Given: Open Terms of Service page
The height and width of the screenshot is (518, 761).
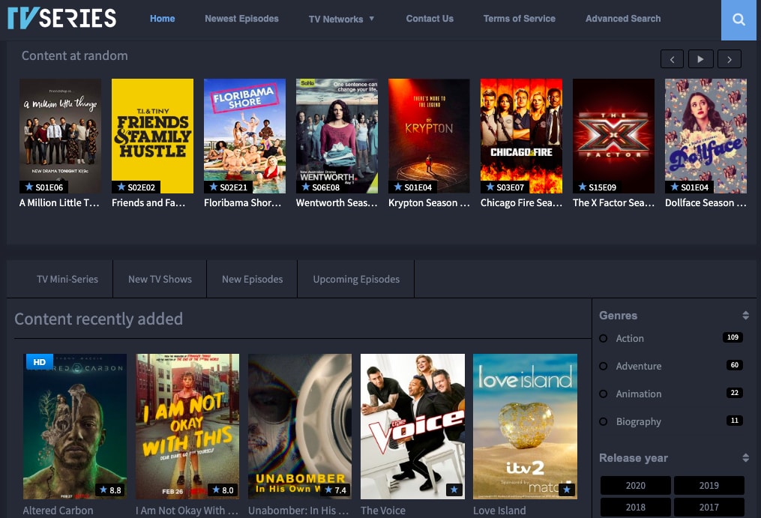Looking at the screenshot, I should coord(520,19).
